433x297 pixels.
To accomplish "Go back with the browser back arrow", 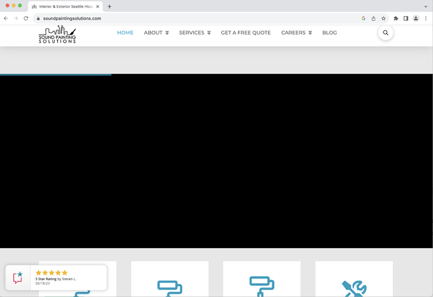I will (x=6, y=18).
